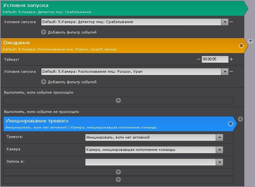The height and width of the screenshot is (187, 255).
Task: Add action under 'Выполнять, если событие произошло'
Action: [118, 100]
